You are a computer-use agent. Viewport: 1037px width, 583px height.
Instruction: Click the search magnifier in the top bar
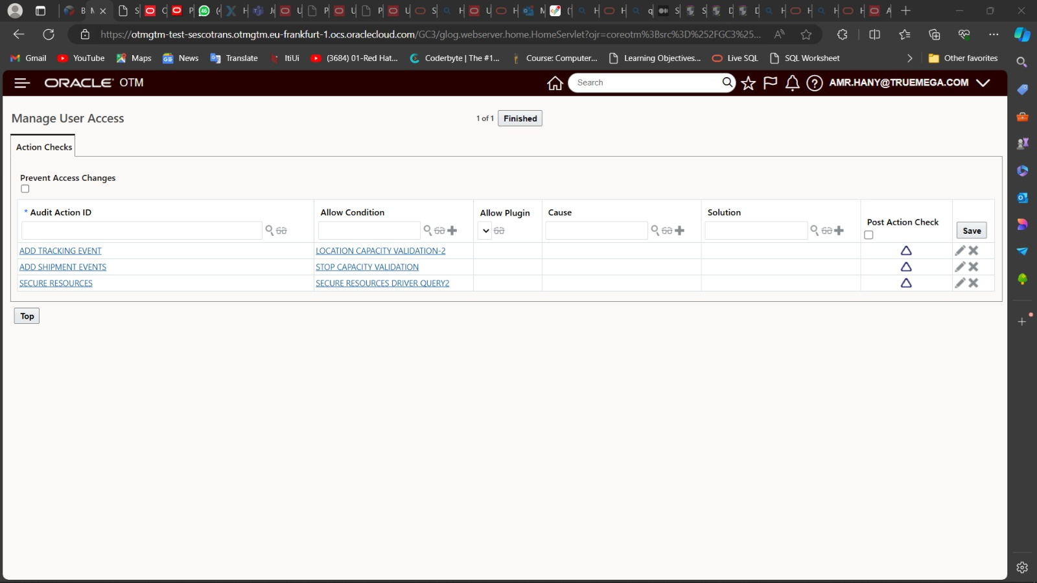(727, 82)
